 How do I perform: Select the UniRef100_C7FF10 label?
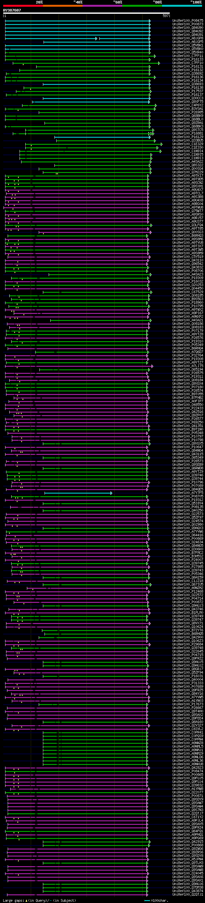click(x=188, y=63)
